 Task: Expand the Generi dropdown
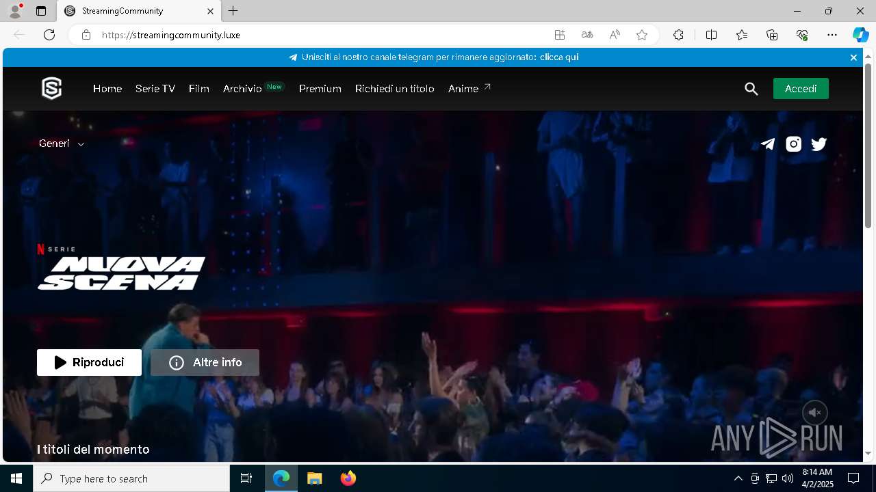pyautogui.click(x=62, y=143)
